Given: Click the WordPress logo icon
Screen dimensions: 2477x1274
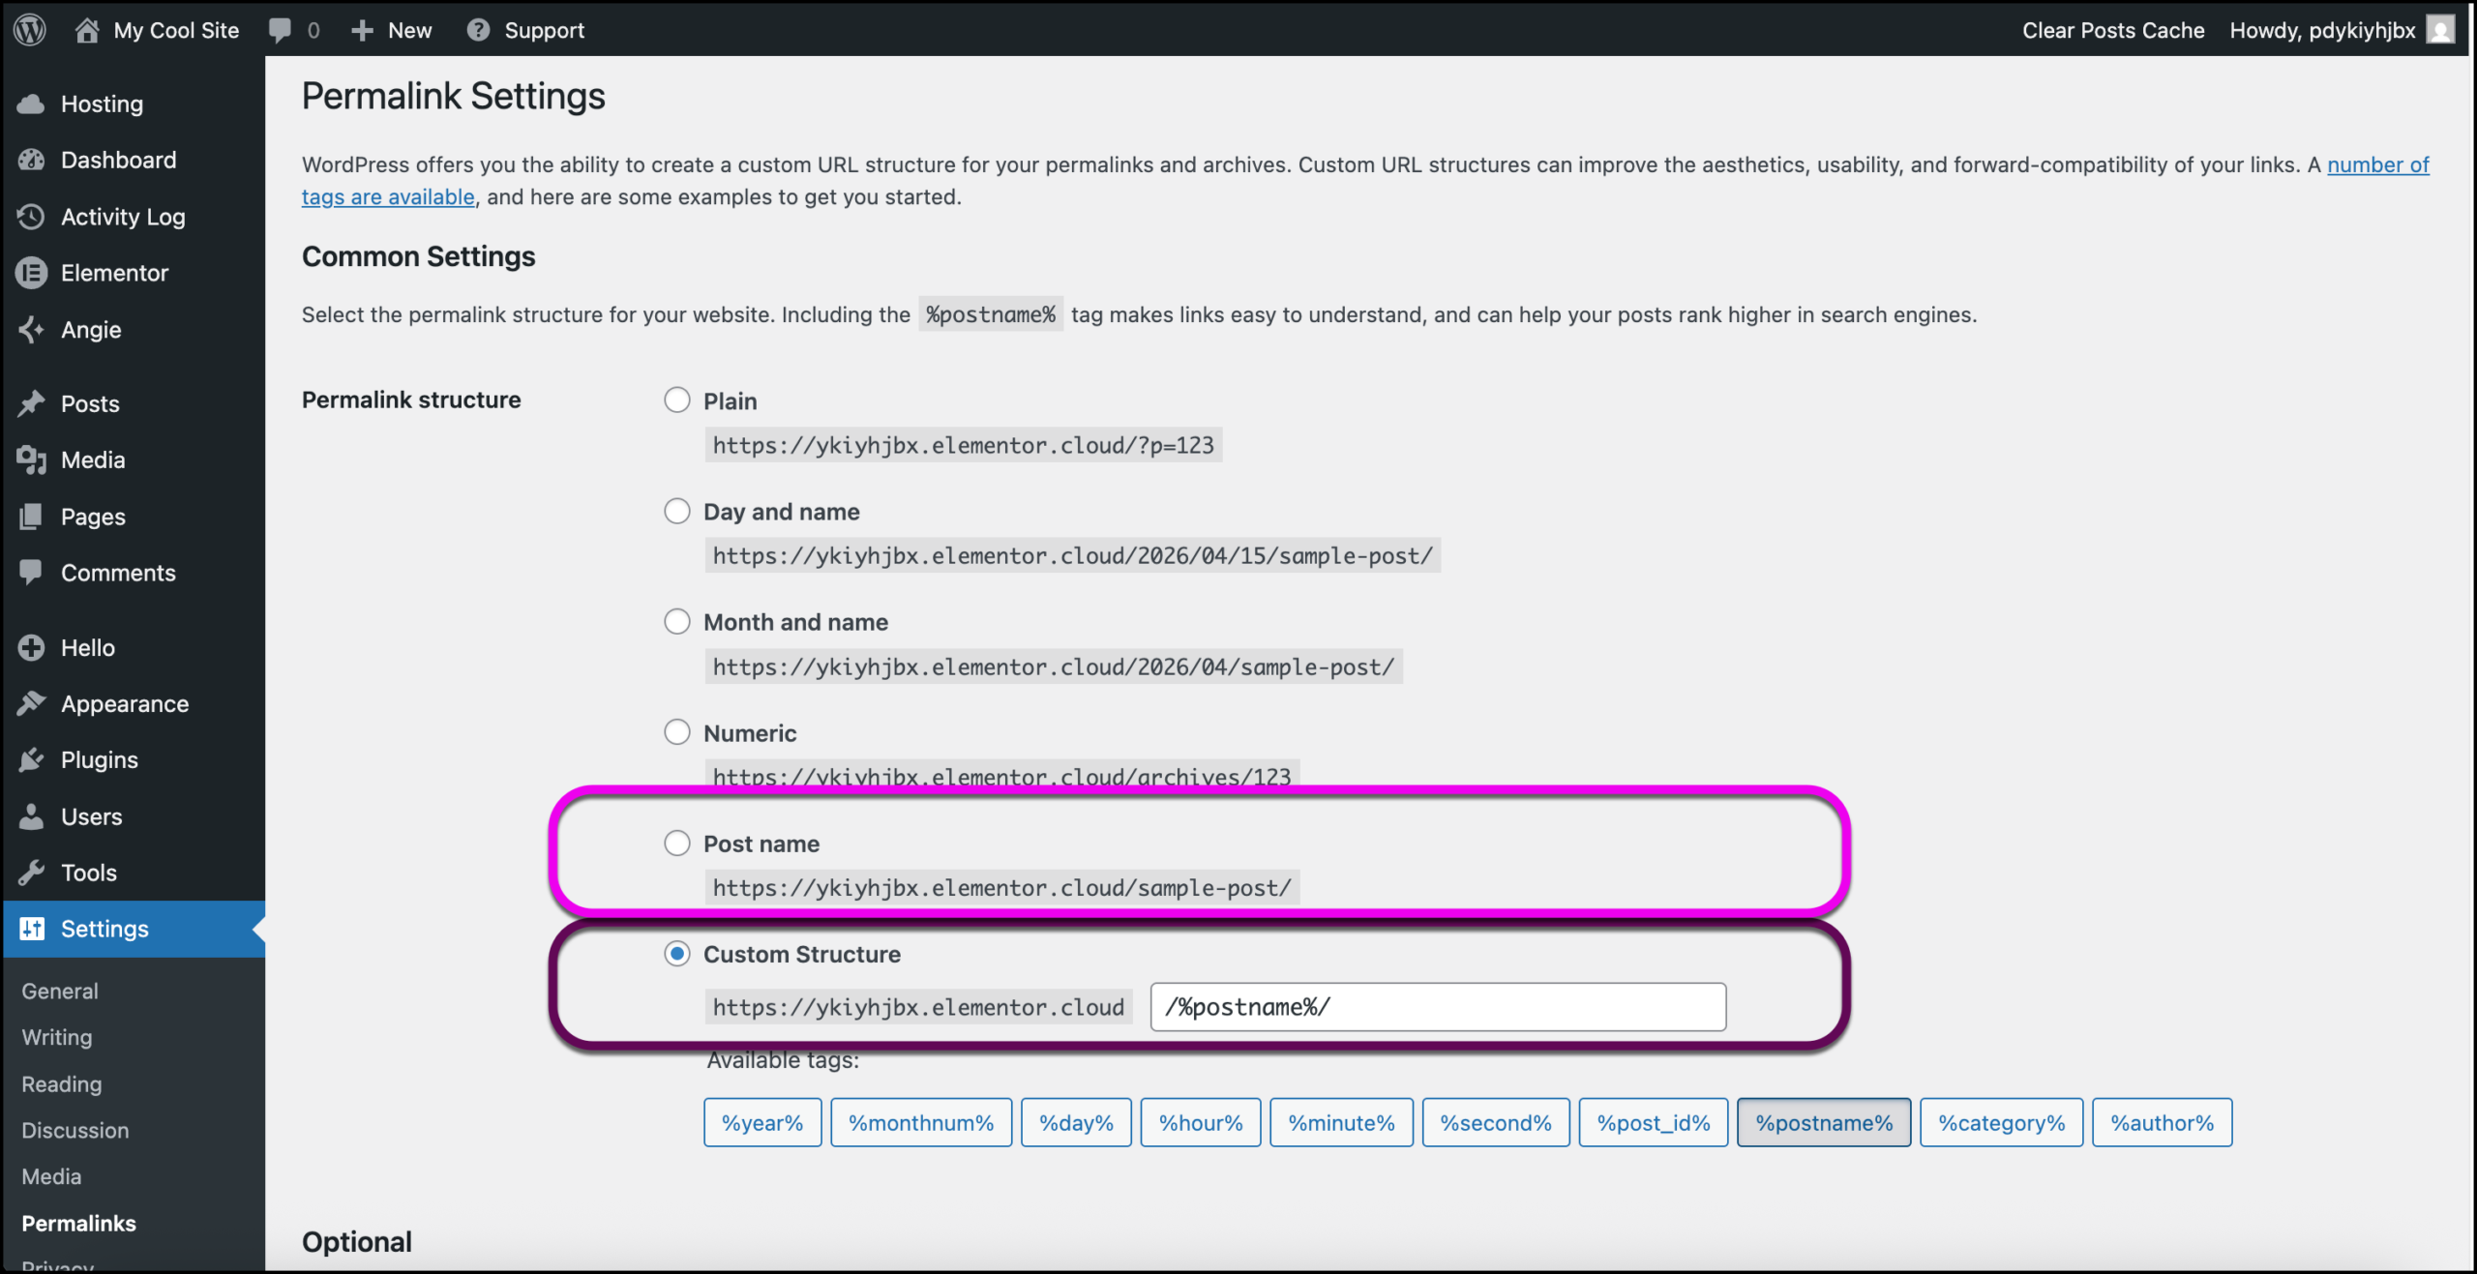Looking at the screenshot, I should coord(30,30).
